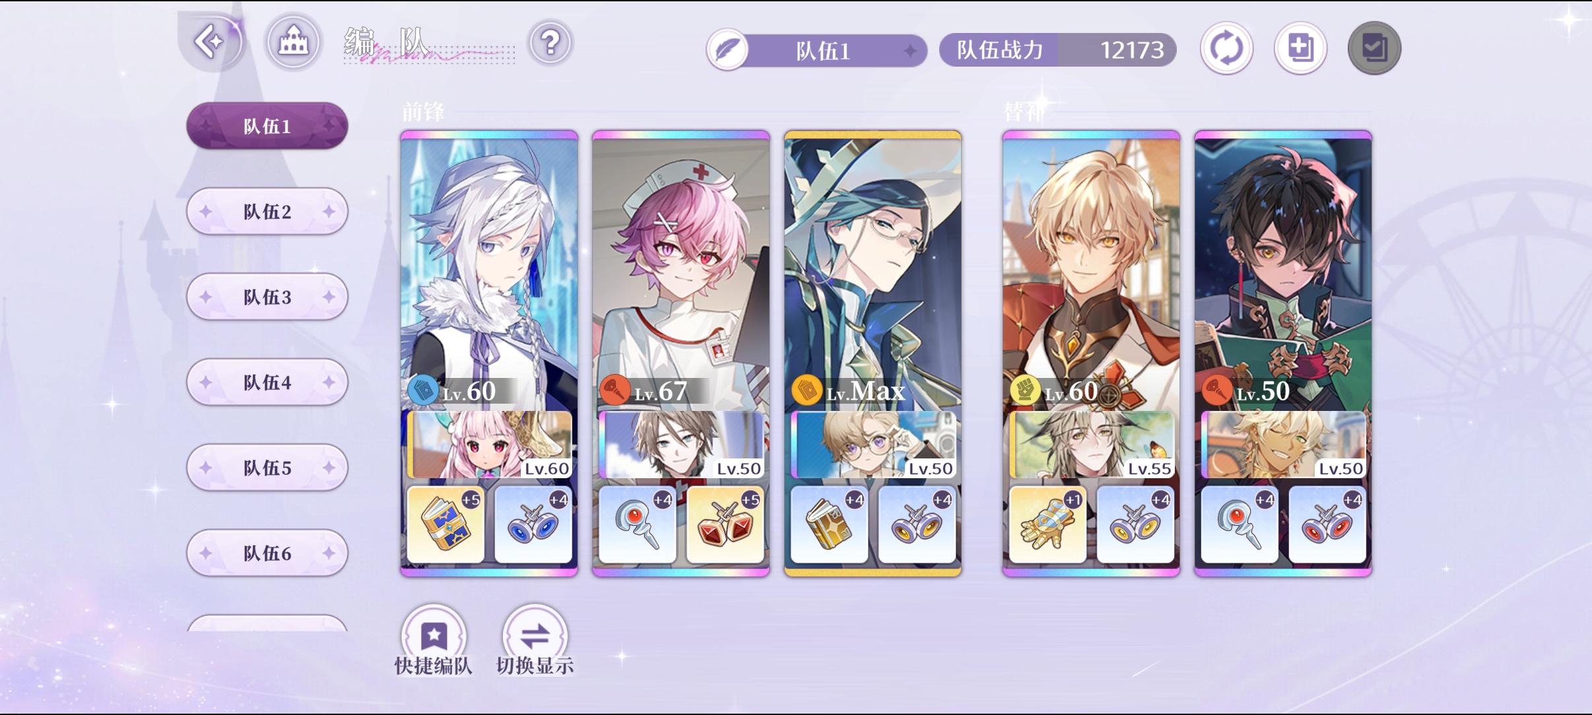Select the 队伍2 tab
The image size is (1592, 715).
[267, 212]
